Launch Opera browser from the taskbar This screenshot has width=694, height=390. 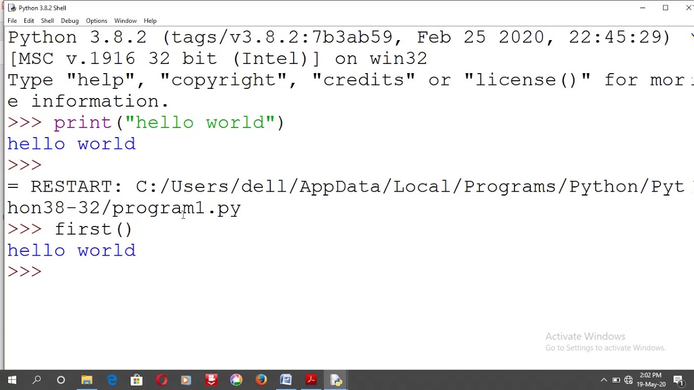point(162,380)
